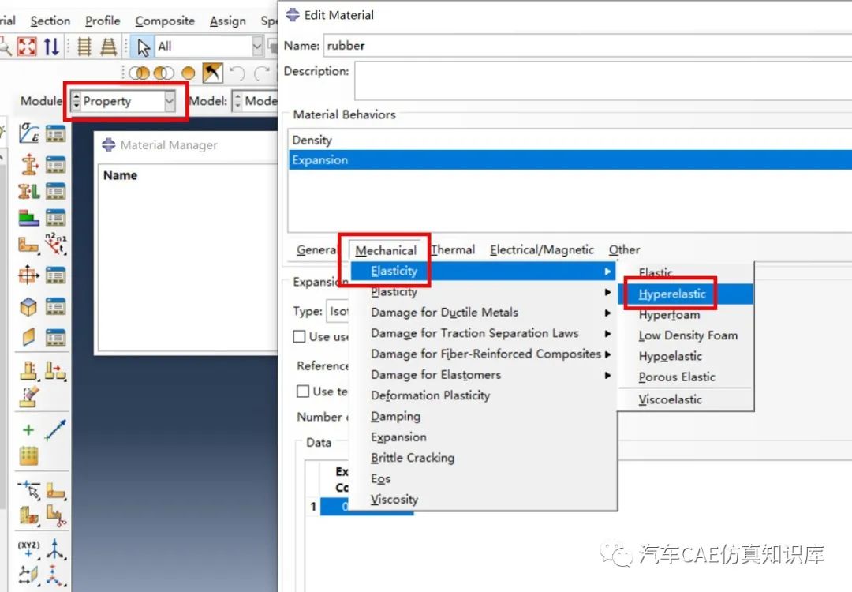
Task: Expand Damage for Traction Separation Laws submenu
Action: click(x=483, y=333)
